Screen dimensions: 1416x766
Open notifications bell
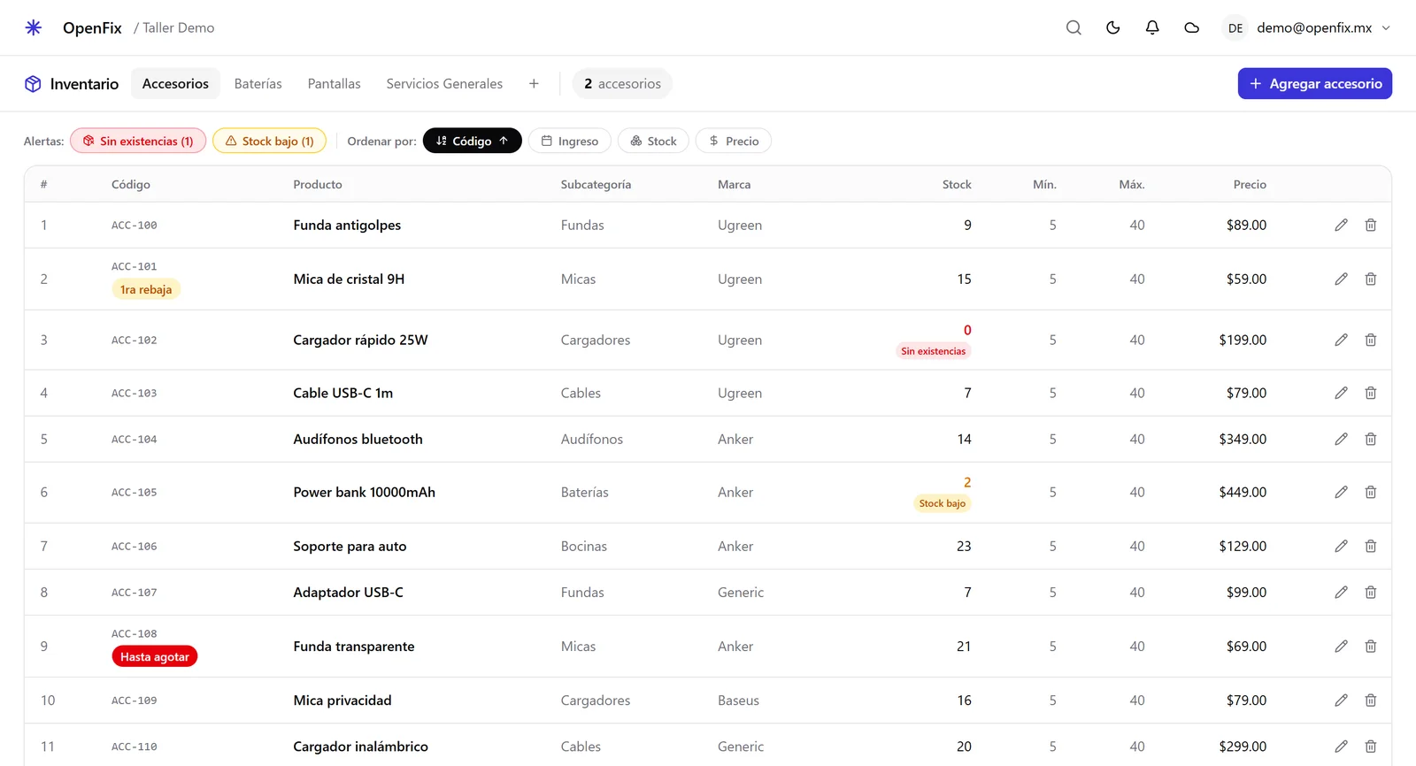pos(1152,27)
